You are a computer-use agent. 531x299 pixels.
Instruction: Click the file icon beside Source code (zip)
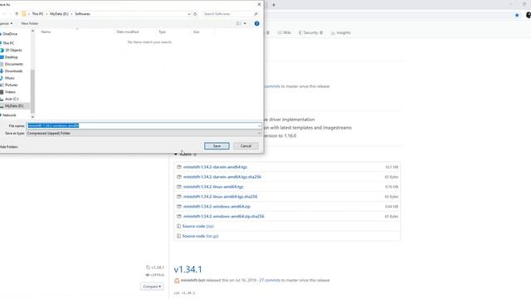tap(178, 226)
